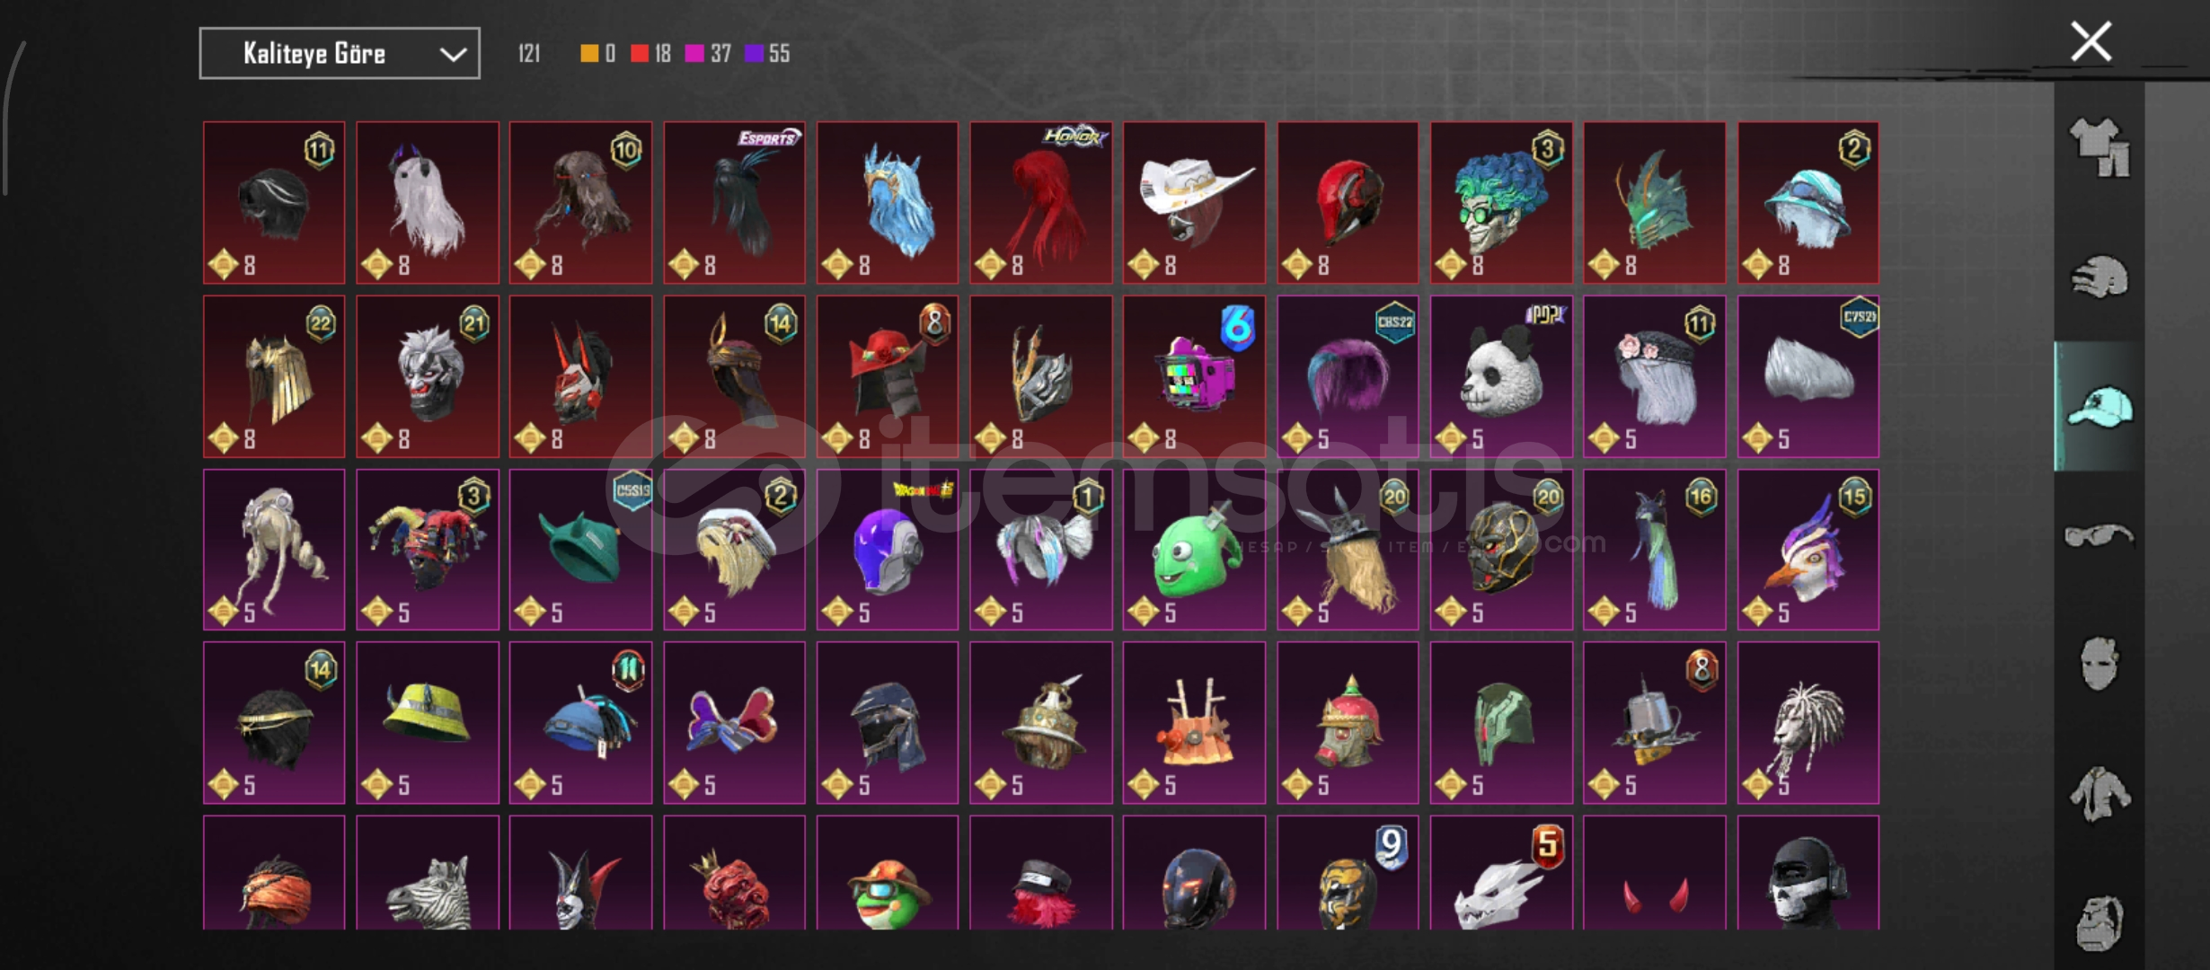Select the panda head item
Image resolution: width=2210 pixels, height=970 pixels.
point(1501,376)
